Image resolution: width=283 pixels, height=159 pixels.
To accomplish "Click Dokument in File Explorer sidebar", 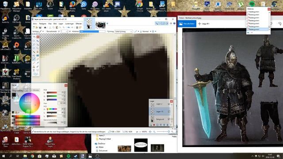I will click(x=103, y=151).
